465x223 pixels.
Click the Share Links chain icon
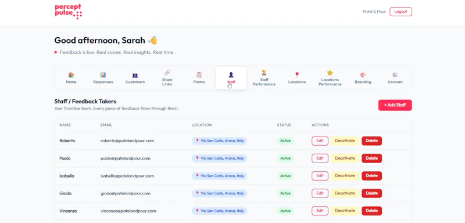click(x=167, y=73)
